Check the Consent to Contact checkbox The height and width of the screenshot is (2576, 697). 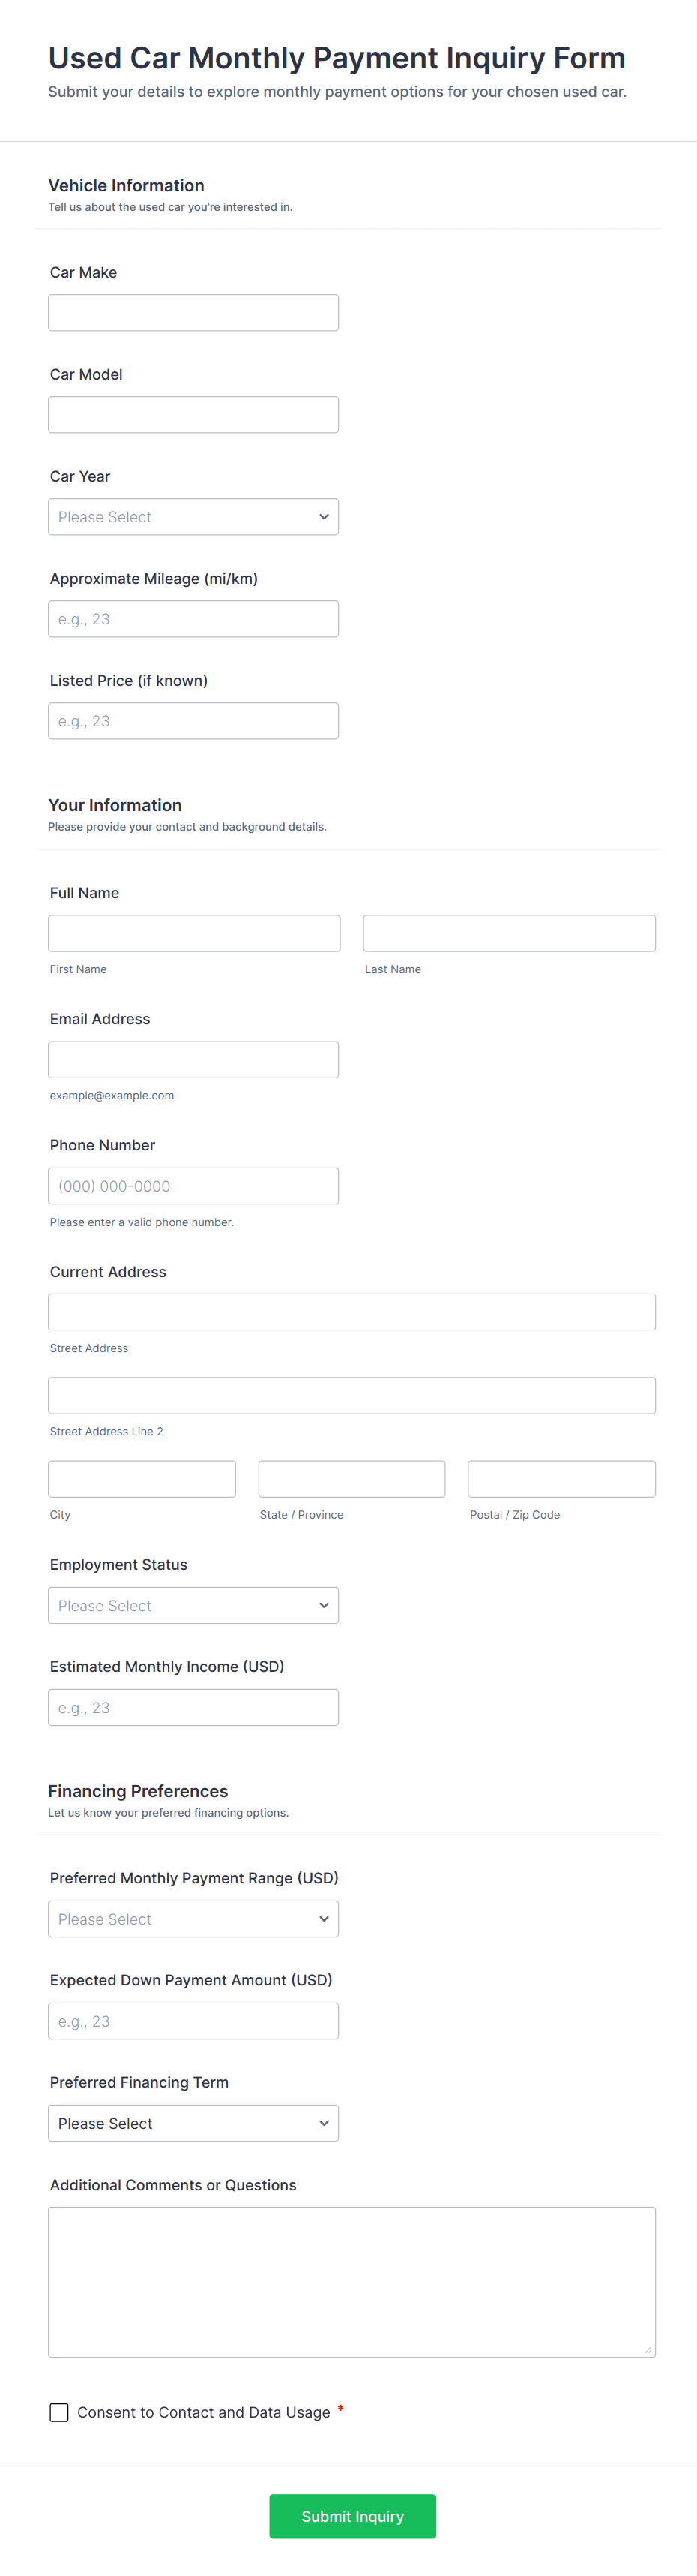point(59,2412)
